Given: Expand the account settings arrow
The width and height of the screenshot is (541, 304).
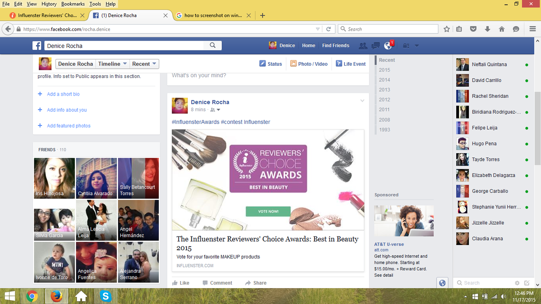Looking at the screenshot, I should coord(417,45).
